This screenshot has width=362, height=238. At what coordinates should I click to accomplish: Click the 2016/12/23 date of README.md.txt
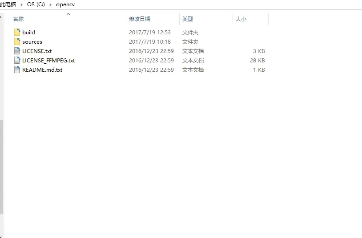(151, 70)
